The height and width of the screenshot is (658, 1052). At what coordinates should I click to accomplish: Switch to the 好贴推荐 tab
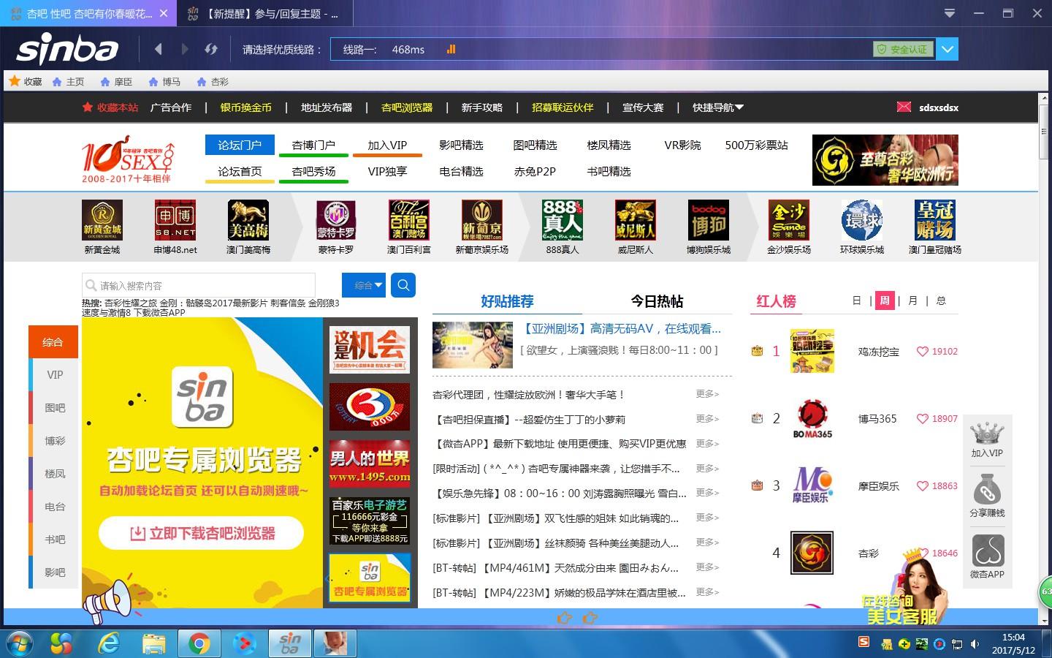click(x=507, y=301)
